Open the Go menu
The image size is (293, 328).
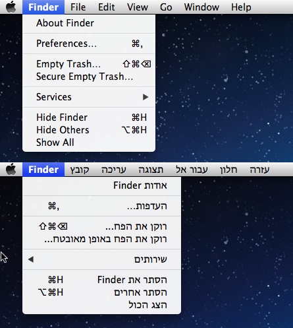pos(166,7)
